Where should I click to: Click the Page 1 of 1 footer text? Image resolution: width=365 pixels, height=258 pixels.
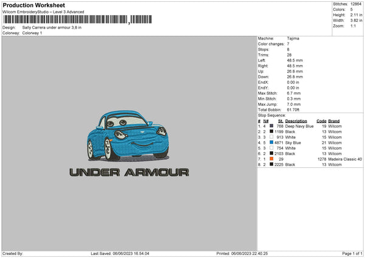(x=352, y=253)
